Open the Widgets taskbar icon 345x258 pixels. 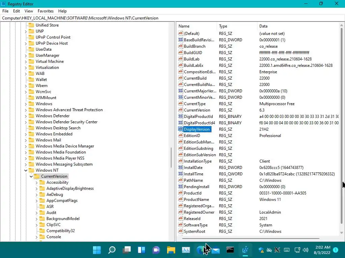[141, 250]
